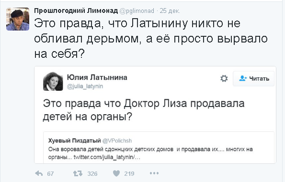Click the Прошлогодний Лимонад display name

click(76, 11)
